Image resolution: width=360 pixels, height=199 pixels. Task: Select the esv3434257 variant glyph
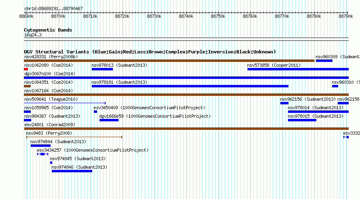click(x=42, y=154)
